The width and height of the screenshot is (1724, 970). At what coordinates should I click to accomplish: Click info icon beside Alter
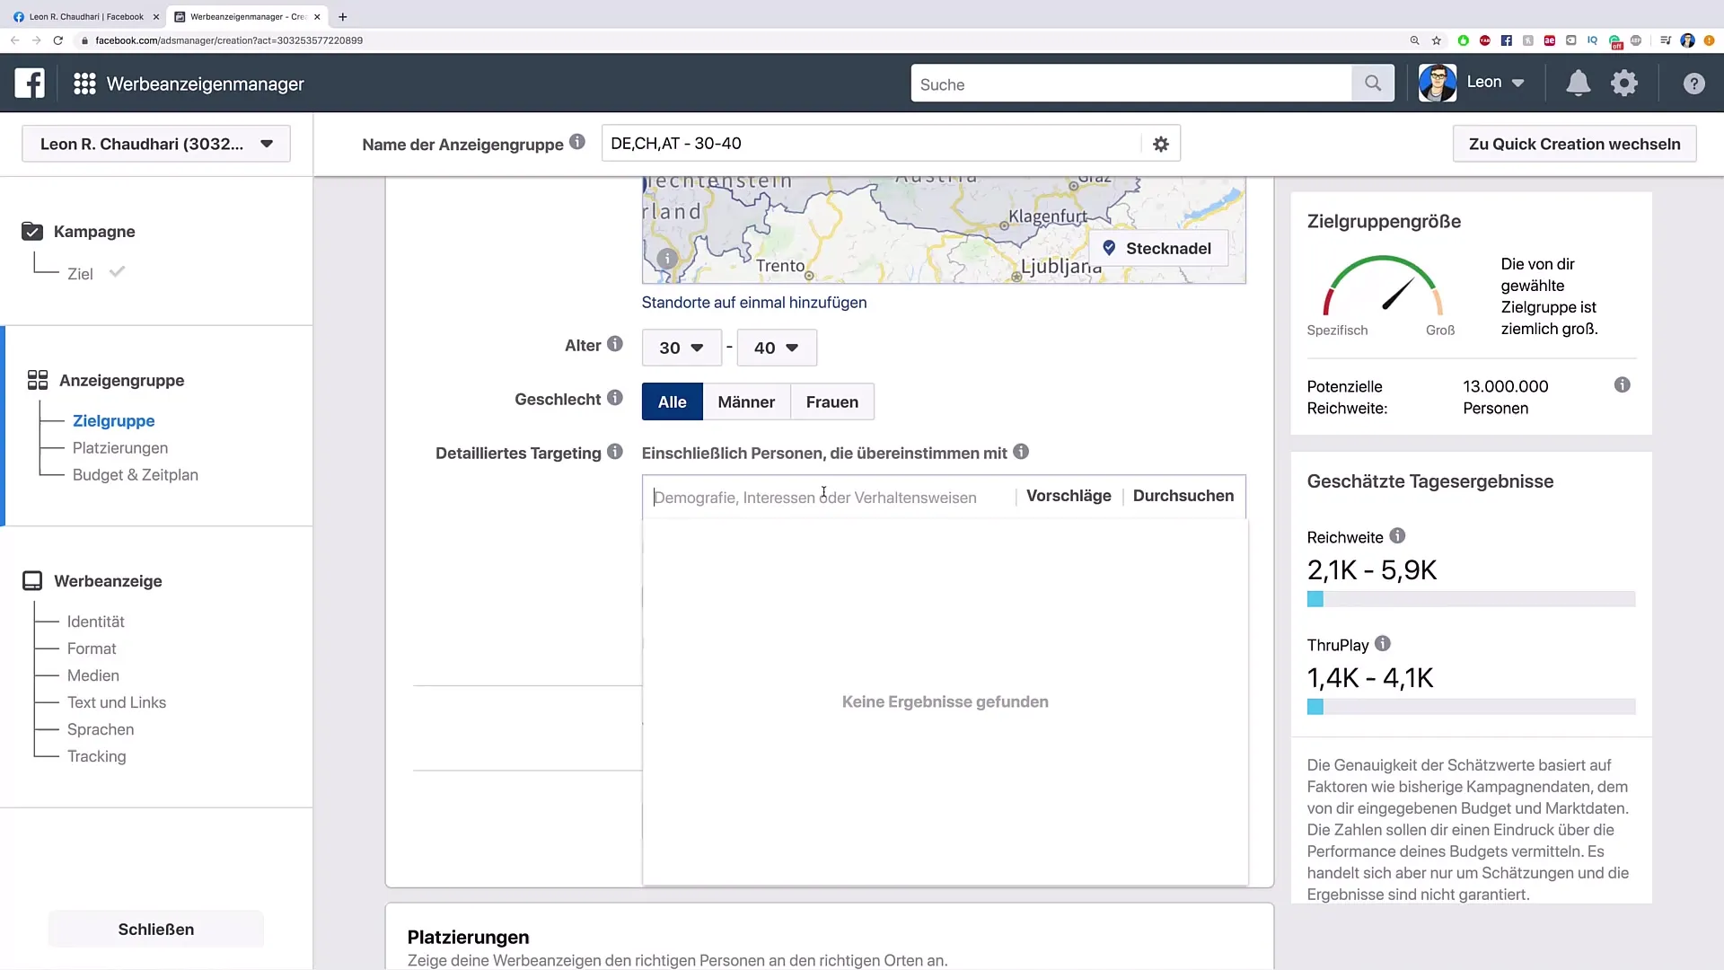click(614, 344)
